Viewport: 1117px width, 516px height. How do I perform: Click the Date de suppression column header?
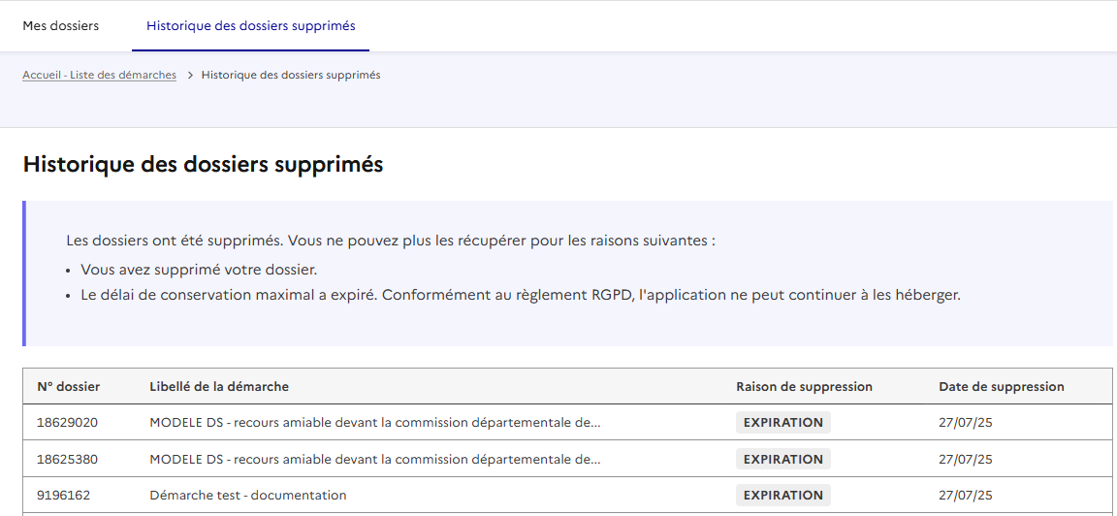coord(1001,387)
